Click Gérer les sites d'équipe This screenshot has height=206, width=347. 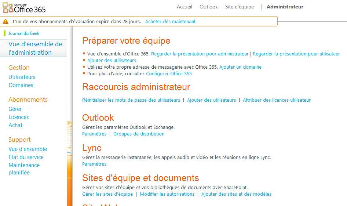click(x=107, y=194)
